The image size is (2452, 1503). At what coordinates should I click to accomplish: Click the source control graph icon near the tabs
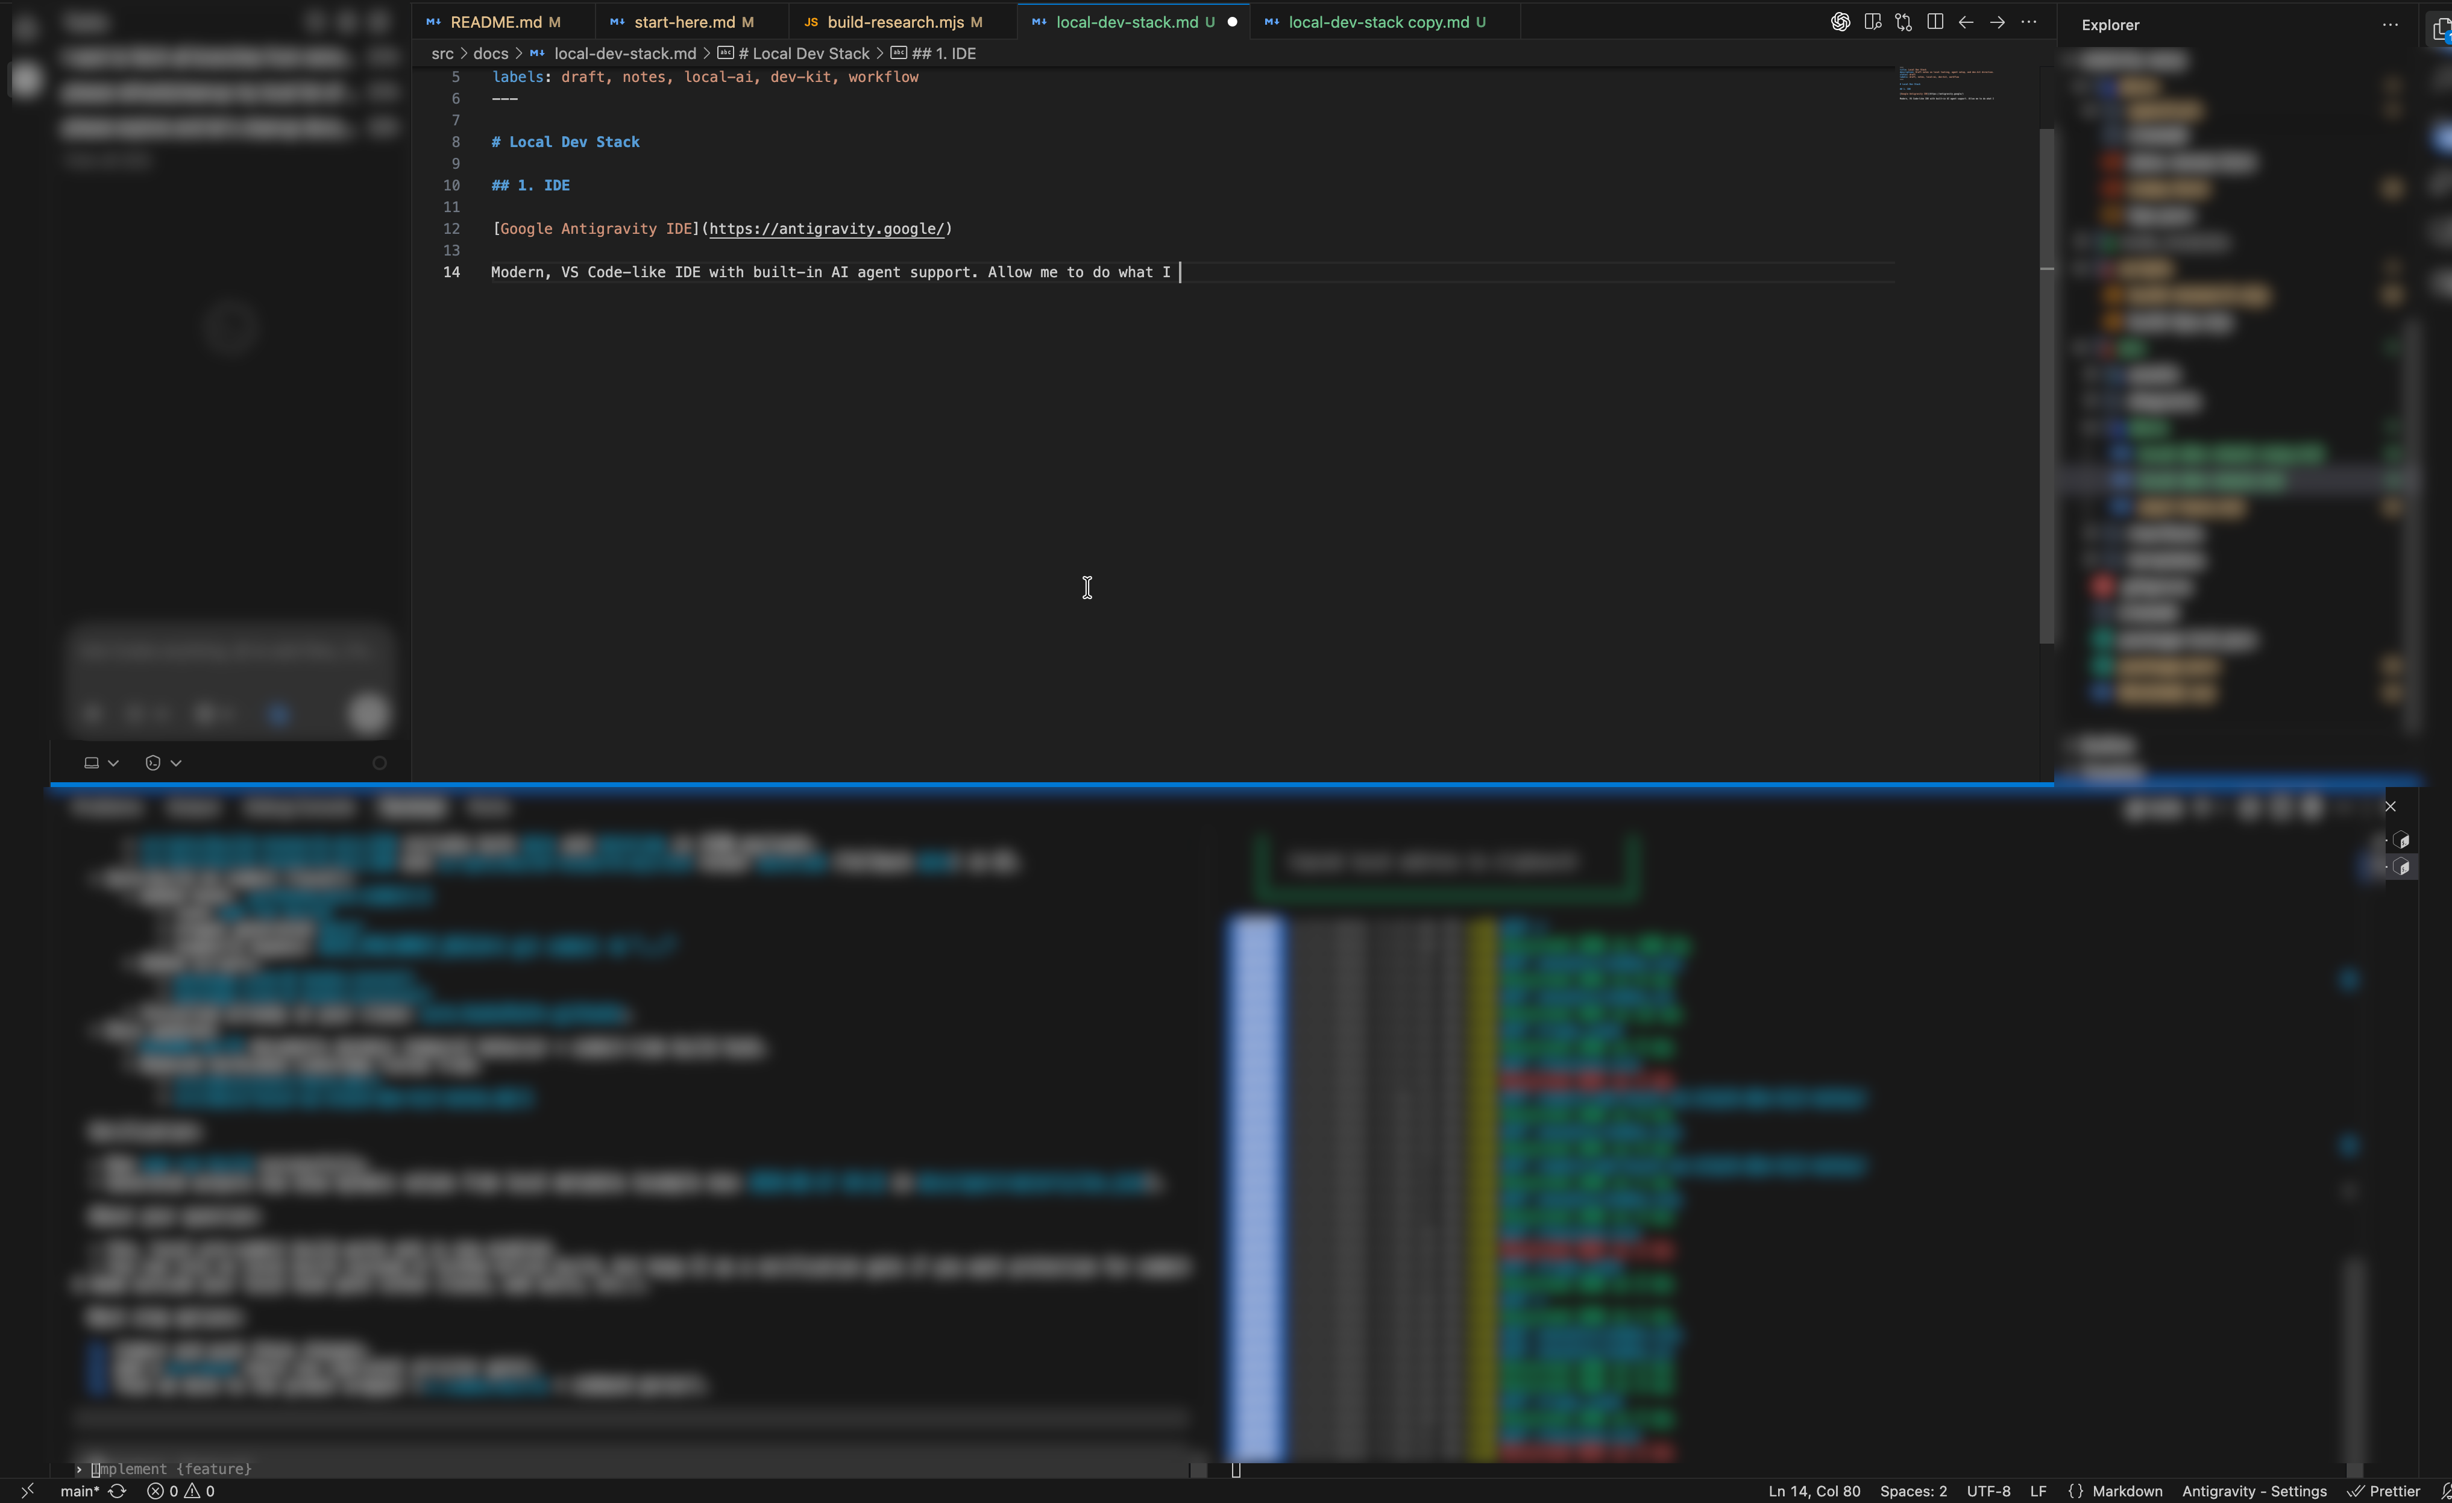point(1903,21)
